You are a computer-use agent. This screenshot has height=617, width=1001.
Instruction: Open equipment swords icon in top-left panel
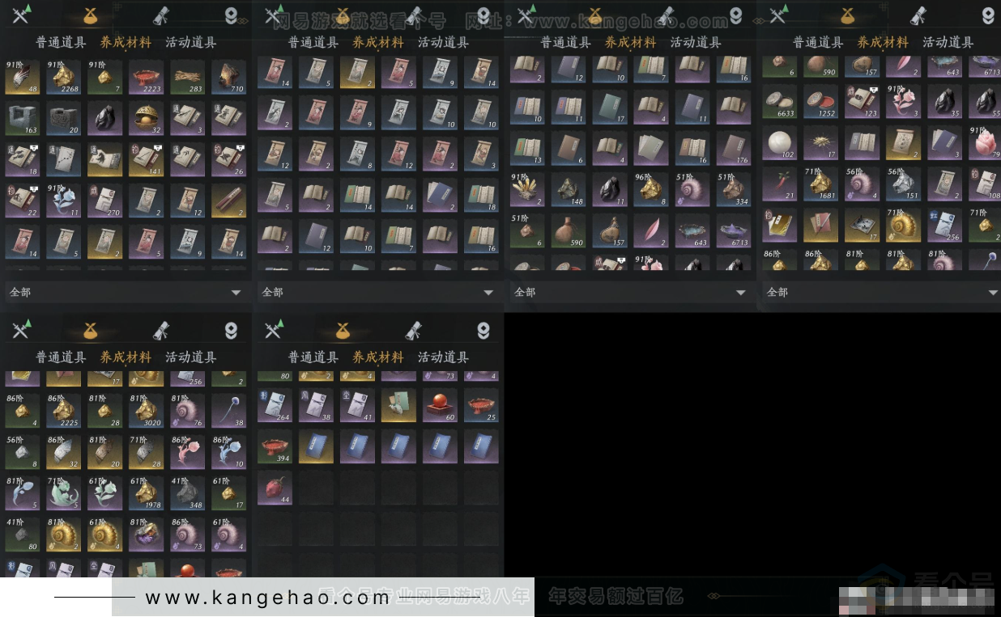pos(20,15)
